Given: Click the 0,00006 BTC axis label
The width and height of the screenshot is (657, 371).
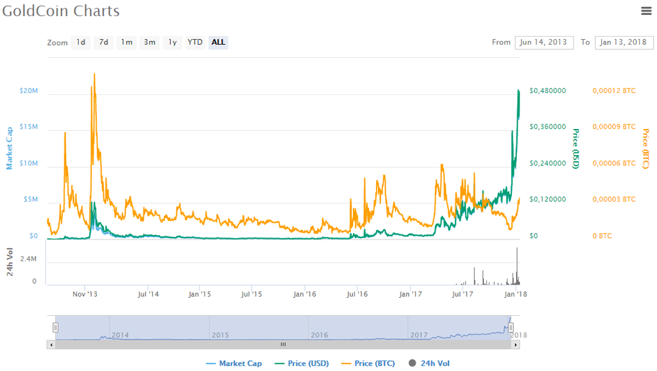Looking at the screenshot, I should pos(614,164).
